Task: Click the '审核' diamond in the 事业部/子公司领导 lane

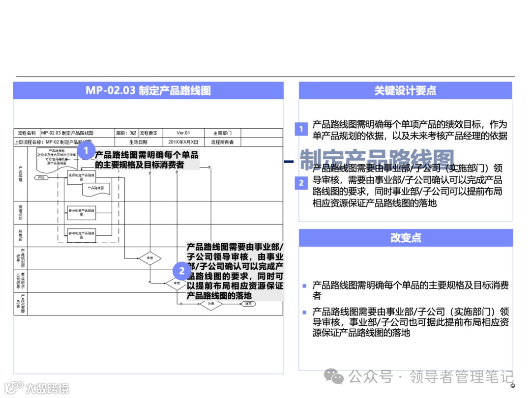Action: [x=177, y=283]
